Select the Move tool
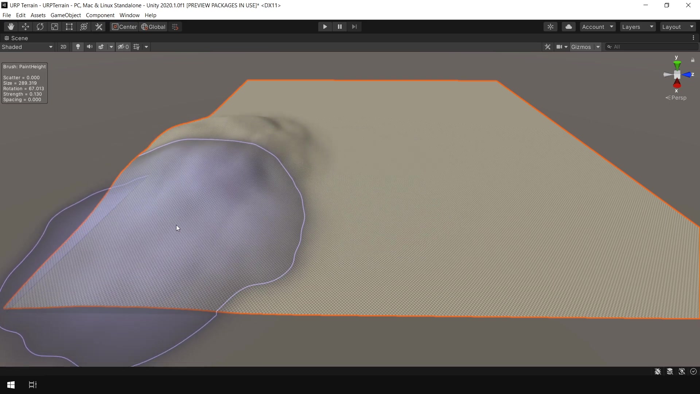700x394 pixels. coord(26,27)
